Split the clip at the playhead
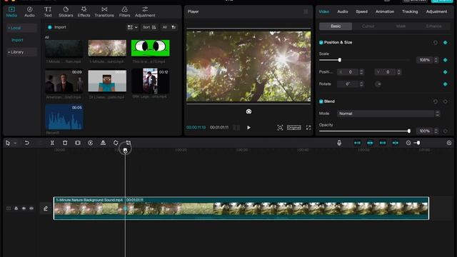This screenshot has height=257, width=457. [52, 143]
